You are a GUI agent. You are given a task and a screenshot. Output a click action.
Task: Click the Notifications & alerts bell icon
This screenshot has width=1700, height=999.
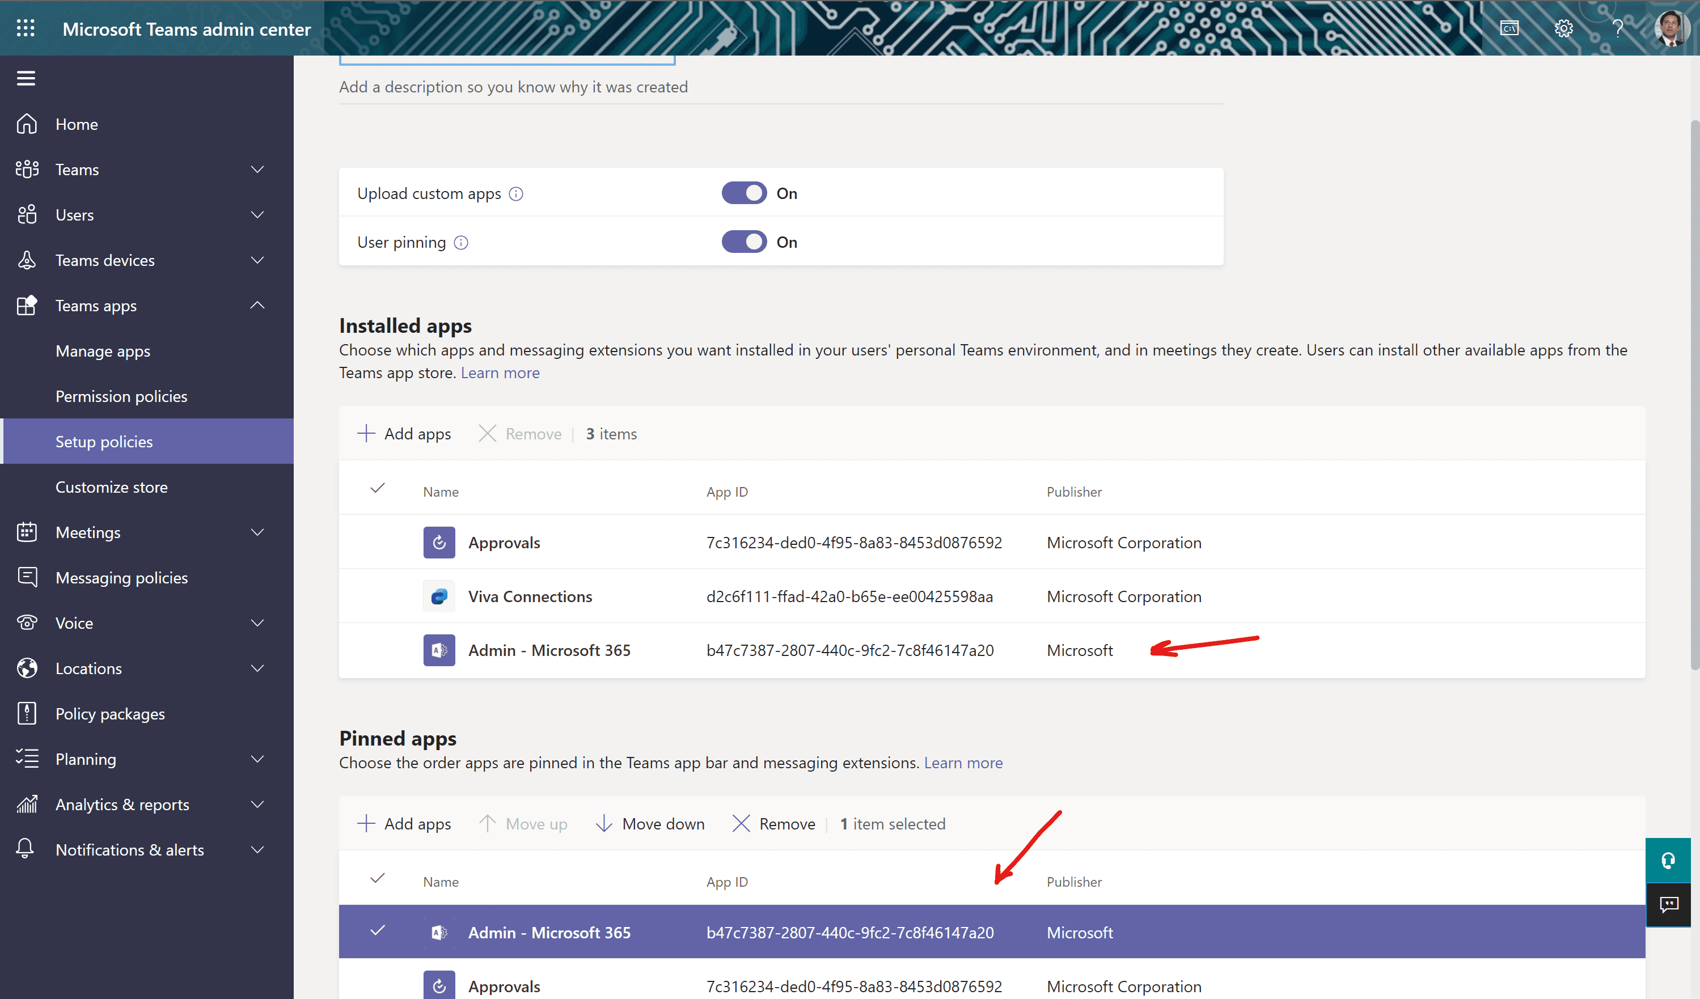(25, 849)
